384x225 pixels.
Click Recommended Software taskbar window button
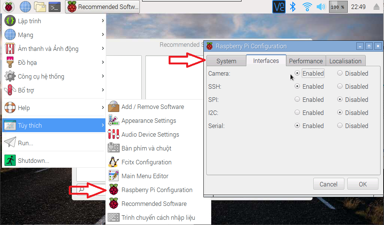pyautogui.click(x=102, y=7)
